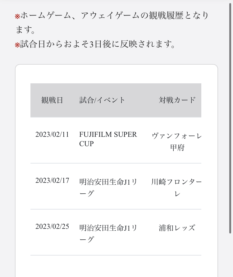The image size is (233, 277).
Task: Click the red asterisk before ホームゲーム
Action: (x=17, y=16)
